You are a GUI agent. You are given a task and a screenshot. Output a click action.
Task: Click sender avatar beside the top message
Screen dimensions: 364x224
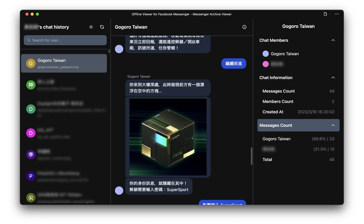[x=119, y=49]
